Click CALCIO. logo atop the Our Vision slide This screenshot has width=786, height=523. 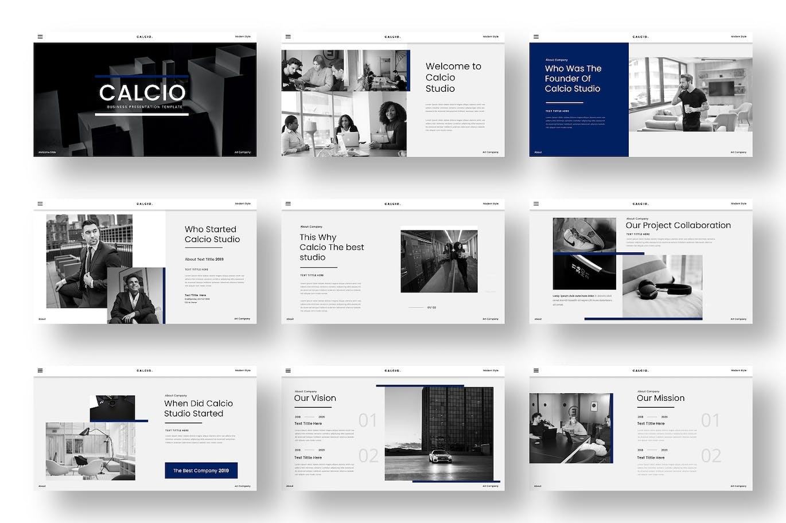[392, 370]
